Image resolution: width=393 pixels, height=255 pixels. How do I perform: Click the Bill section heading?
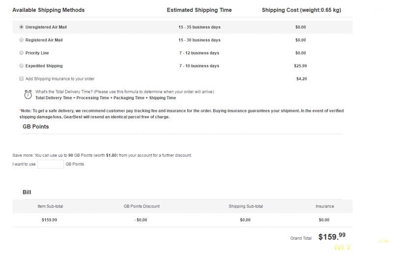coord(27,192)
